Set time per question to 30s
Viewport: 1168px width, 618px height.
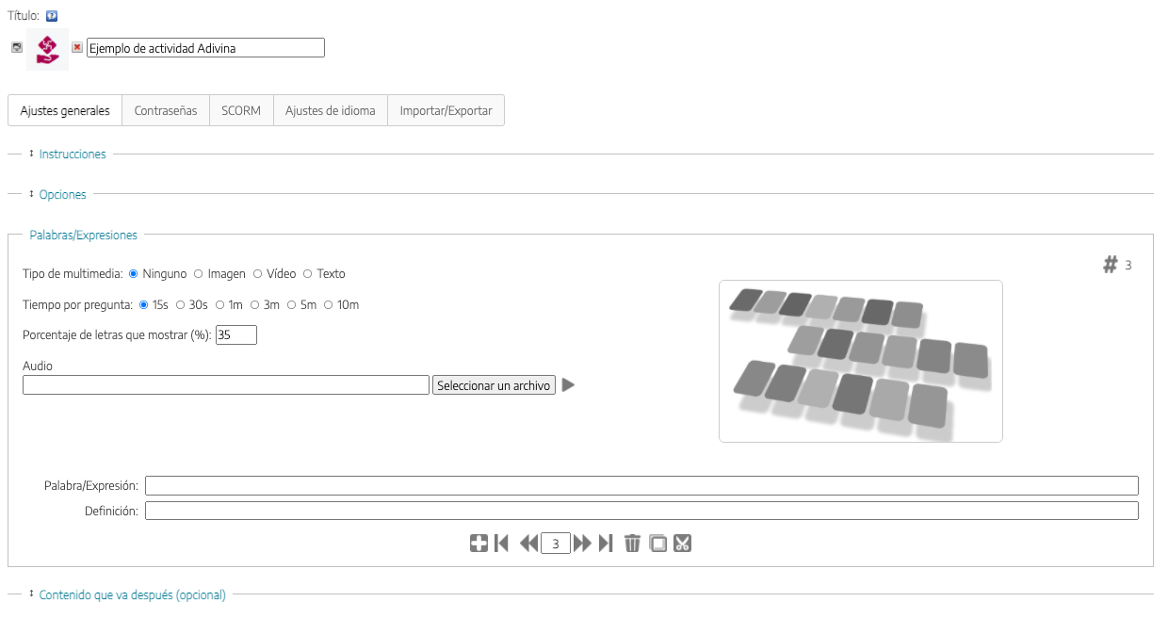tap(181, 305)
